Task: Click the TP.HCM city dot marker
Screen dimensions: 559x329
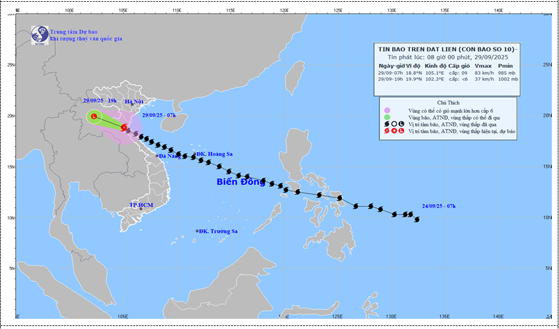Action: click(141, 210)
